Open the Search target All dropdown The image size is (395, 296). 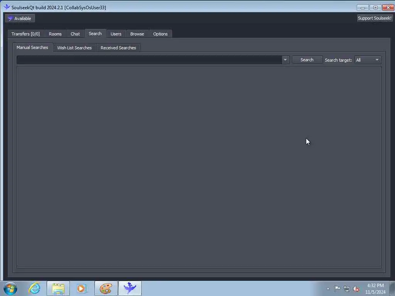click(367, 60)
